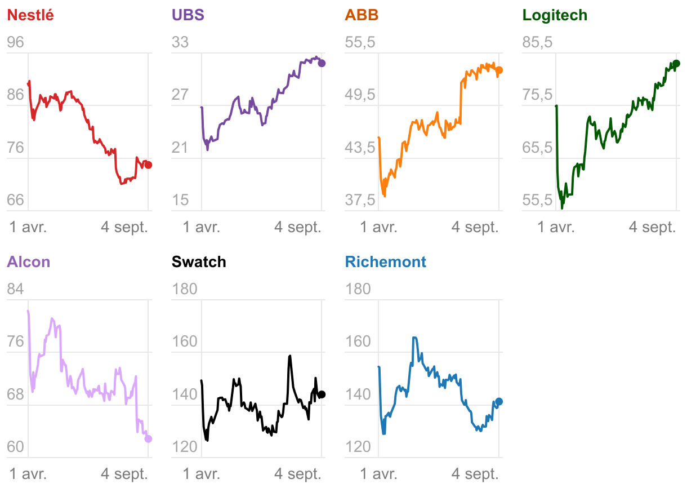This screenshot has width=687, height=488.
Task: Click the red endpoint dot on Nestlé chart
Action: [148, 165]
